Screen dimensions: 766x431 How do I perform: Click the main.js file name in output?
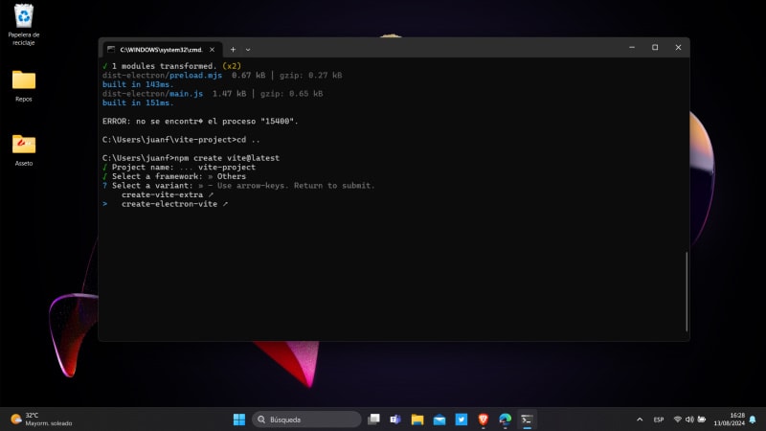pyautogui.click(x=186, y=93)
